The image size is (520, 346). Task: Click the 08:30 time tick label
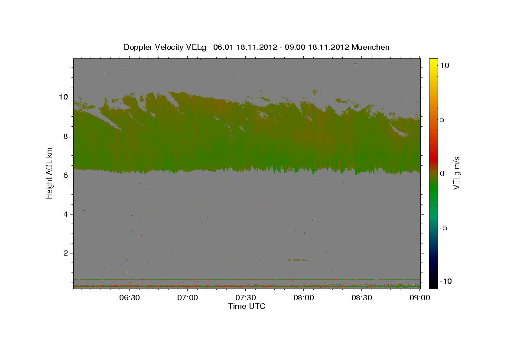(x=362, y=298)
